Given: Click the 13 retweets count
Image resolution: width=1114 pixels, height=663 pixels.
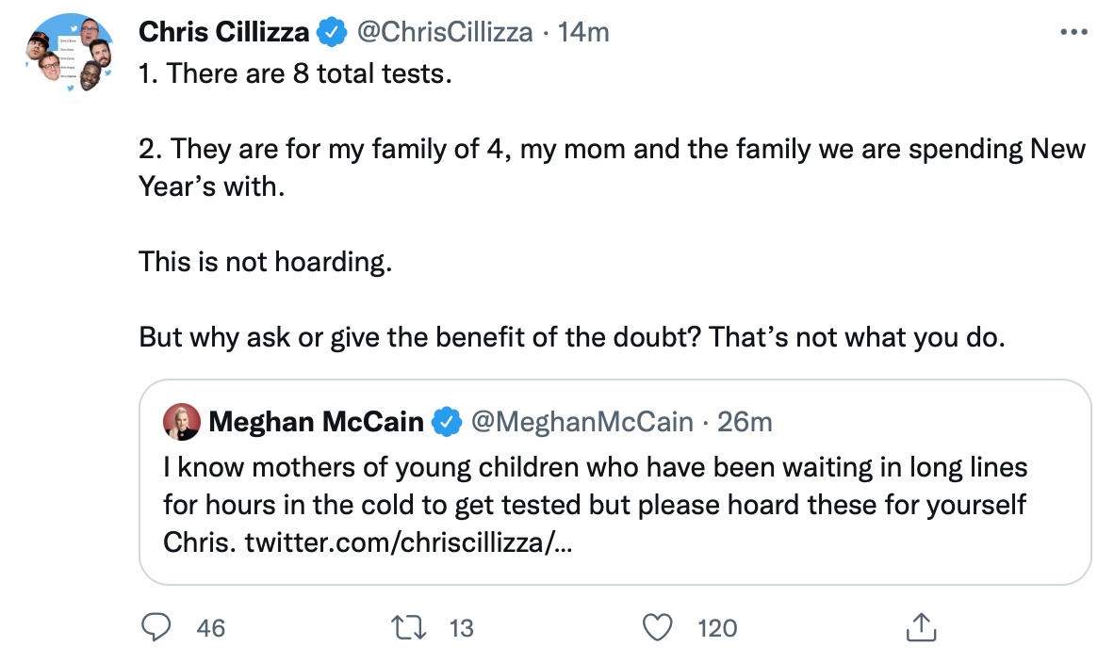Looking at the screenshot, I should click(x=461, y=628).
